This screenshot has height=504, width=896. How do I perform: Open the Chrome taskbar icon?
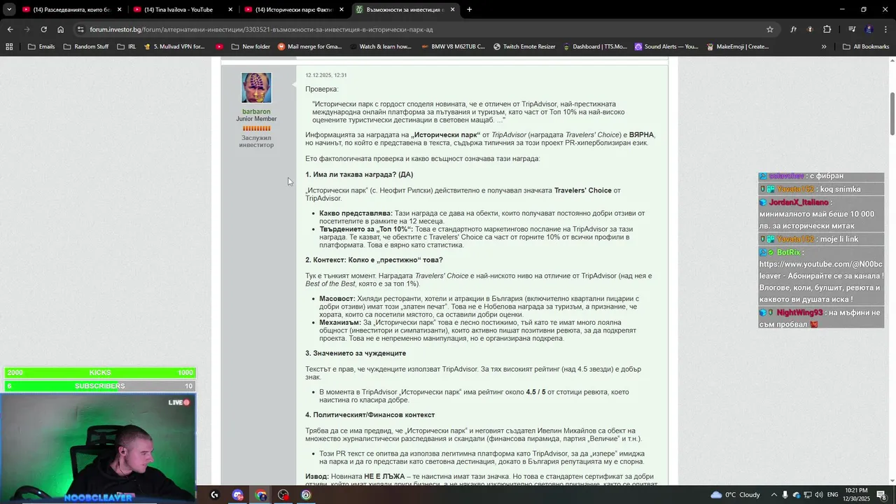261,495
